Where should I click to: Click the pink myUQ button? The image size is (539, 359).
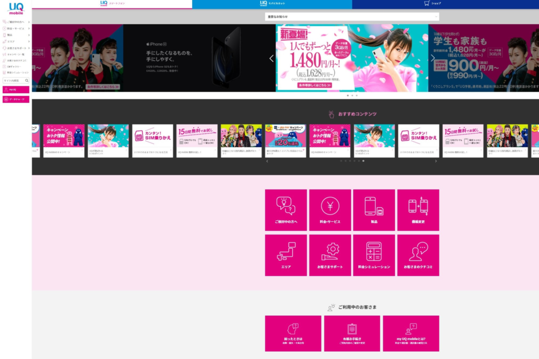coord(16,89)
